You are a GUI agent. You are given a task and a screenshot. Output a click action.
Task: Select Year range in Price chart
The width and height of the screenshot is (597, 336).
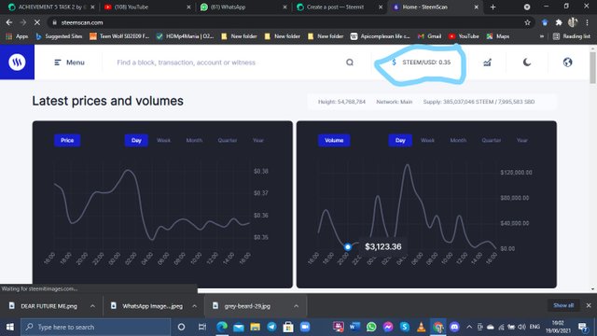coord(258,140)
